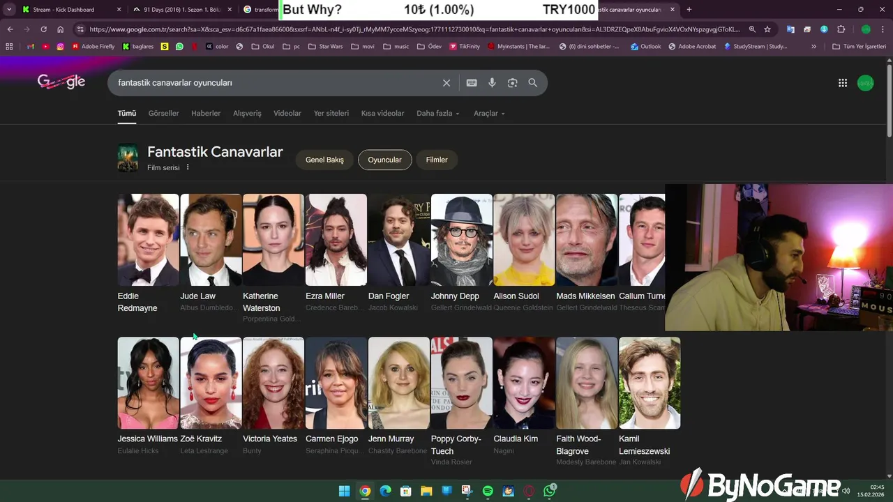Open a new browser tab with the plus icon

pos(689,10)
